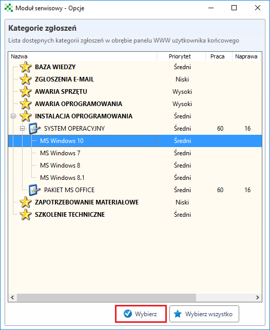Collapse the SYSTEM OPERACYJNY subtree

pos(23,129)
